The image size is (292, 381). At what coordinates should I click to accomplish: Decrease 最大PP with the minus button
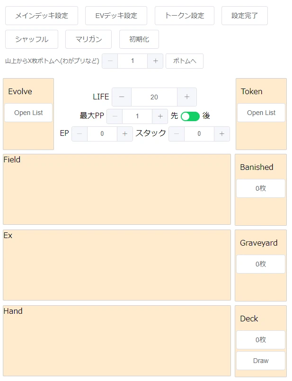pyautogui.click(x=115, y=116)
